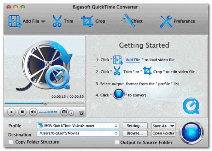
Task: Click the MOV profile format icon
Action: [41, 126]
